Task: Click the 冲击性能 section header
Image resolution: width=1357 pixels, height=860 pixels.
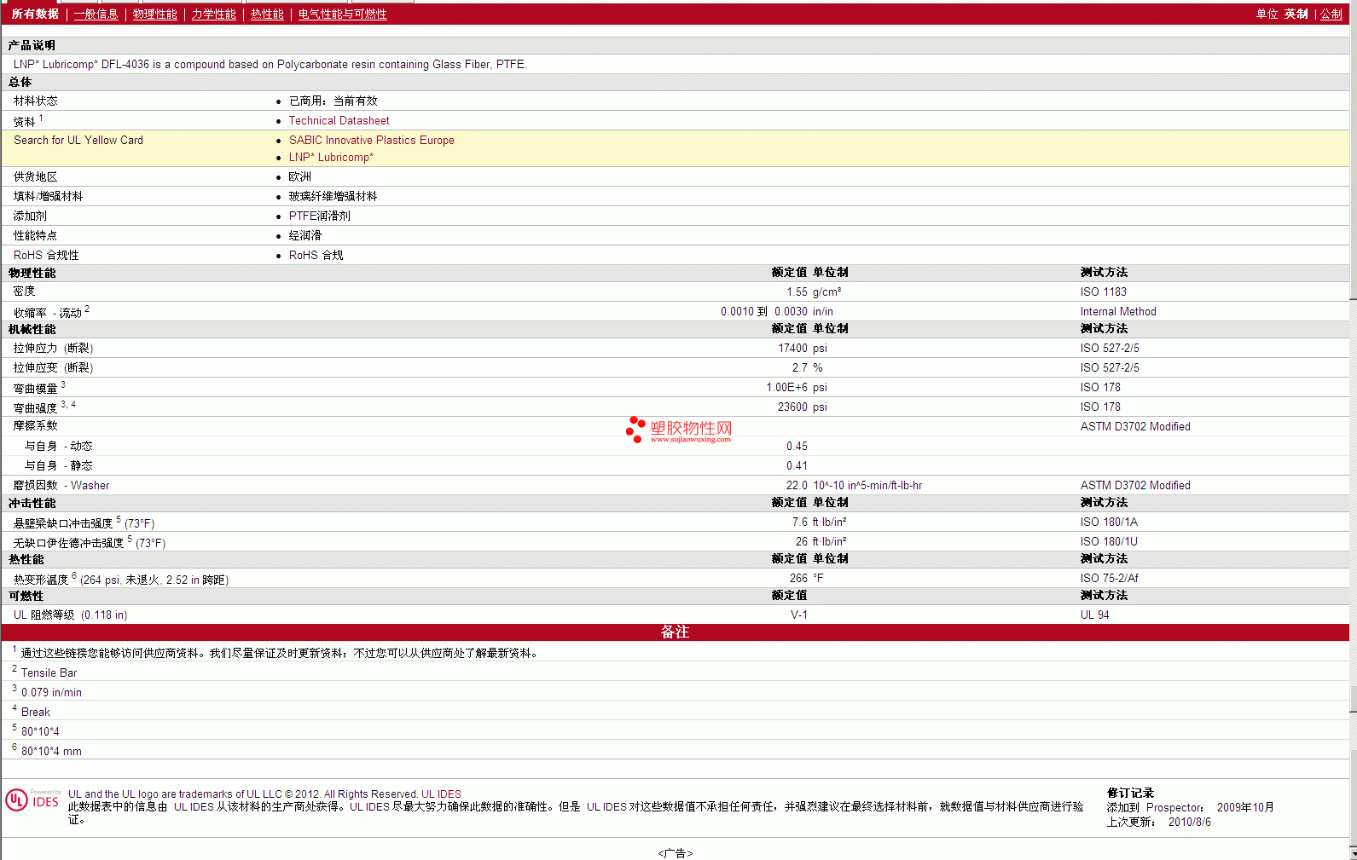Action: [32, 504]
